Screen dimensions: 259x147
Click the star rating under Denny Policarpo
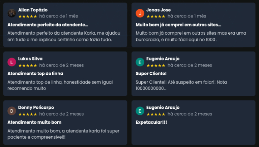tap(28, 114)
